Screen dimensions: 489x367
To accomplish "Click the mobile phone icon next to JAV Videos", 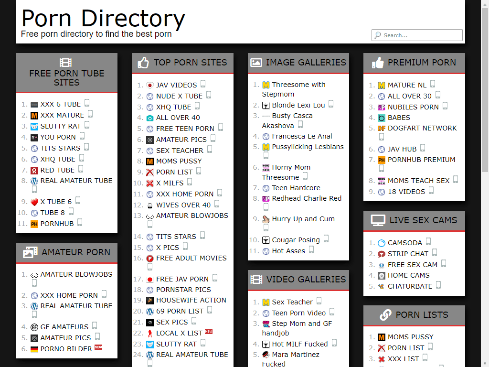I will [202, 84].
